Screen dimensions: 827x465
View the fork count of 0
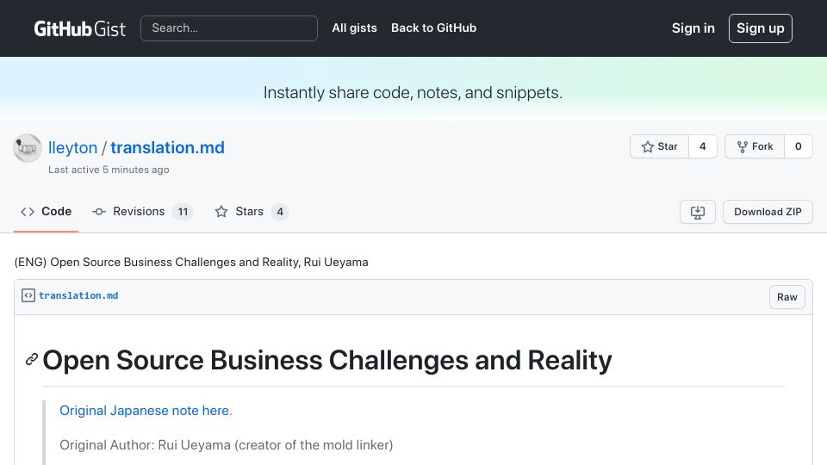point(798,146)
